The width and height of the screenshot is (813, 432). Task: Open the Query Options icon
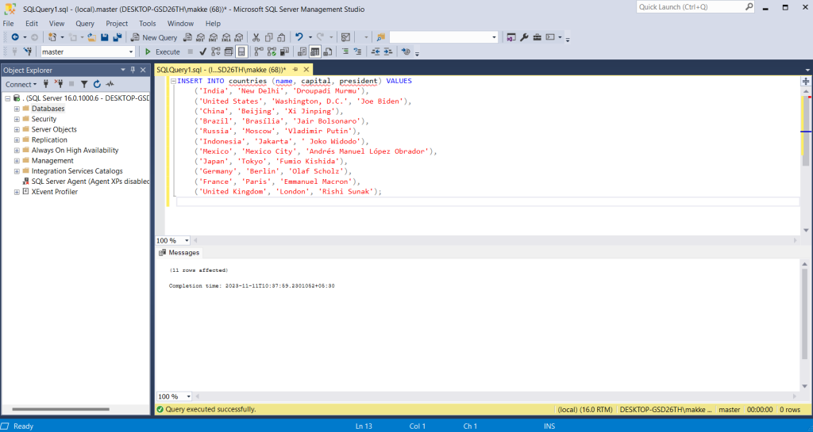click(229, 52)
